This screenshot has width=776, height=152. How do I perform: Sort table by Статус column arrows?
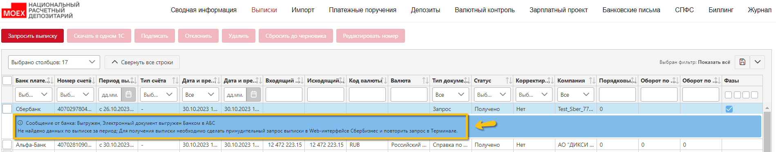[x=509, y=80]
